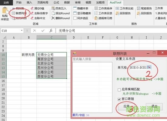Switch to the 数据 ribbon tab
This screenshot has height=121, width=167.
(x=67, y=2)
